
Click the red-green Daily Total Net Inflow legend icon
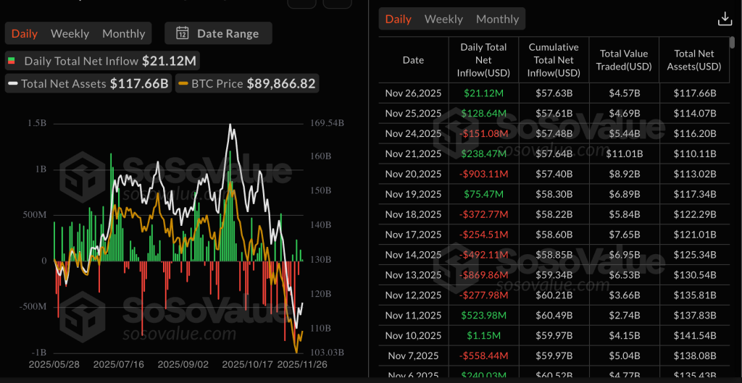12,62
